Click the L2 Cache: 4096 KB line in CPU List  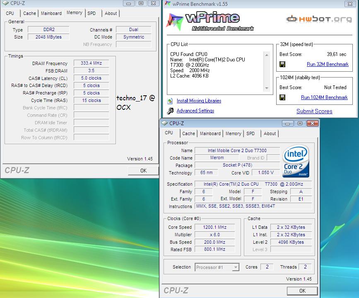coord(189,76)
